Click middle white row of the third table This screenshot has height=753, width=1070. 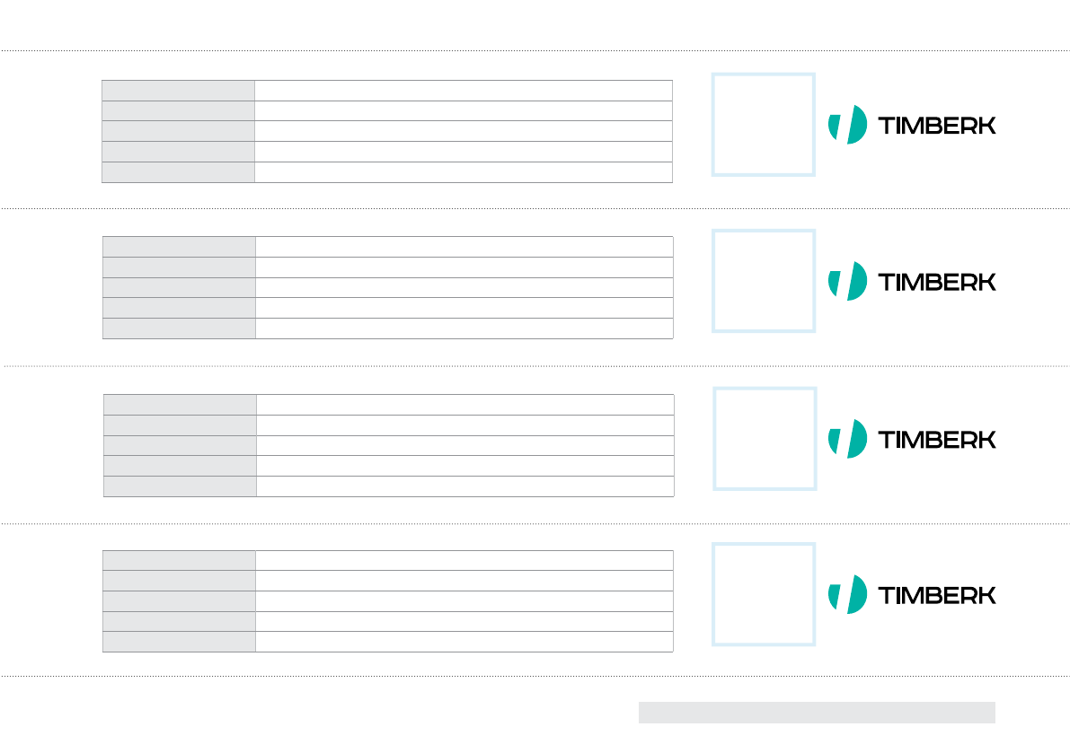465,446
